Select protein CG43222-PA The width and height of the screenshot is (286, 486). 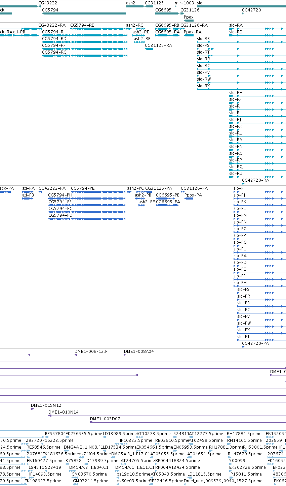pyautogui.click(x=52, y=188)
